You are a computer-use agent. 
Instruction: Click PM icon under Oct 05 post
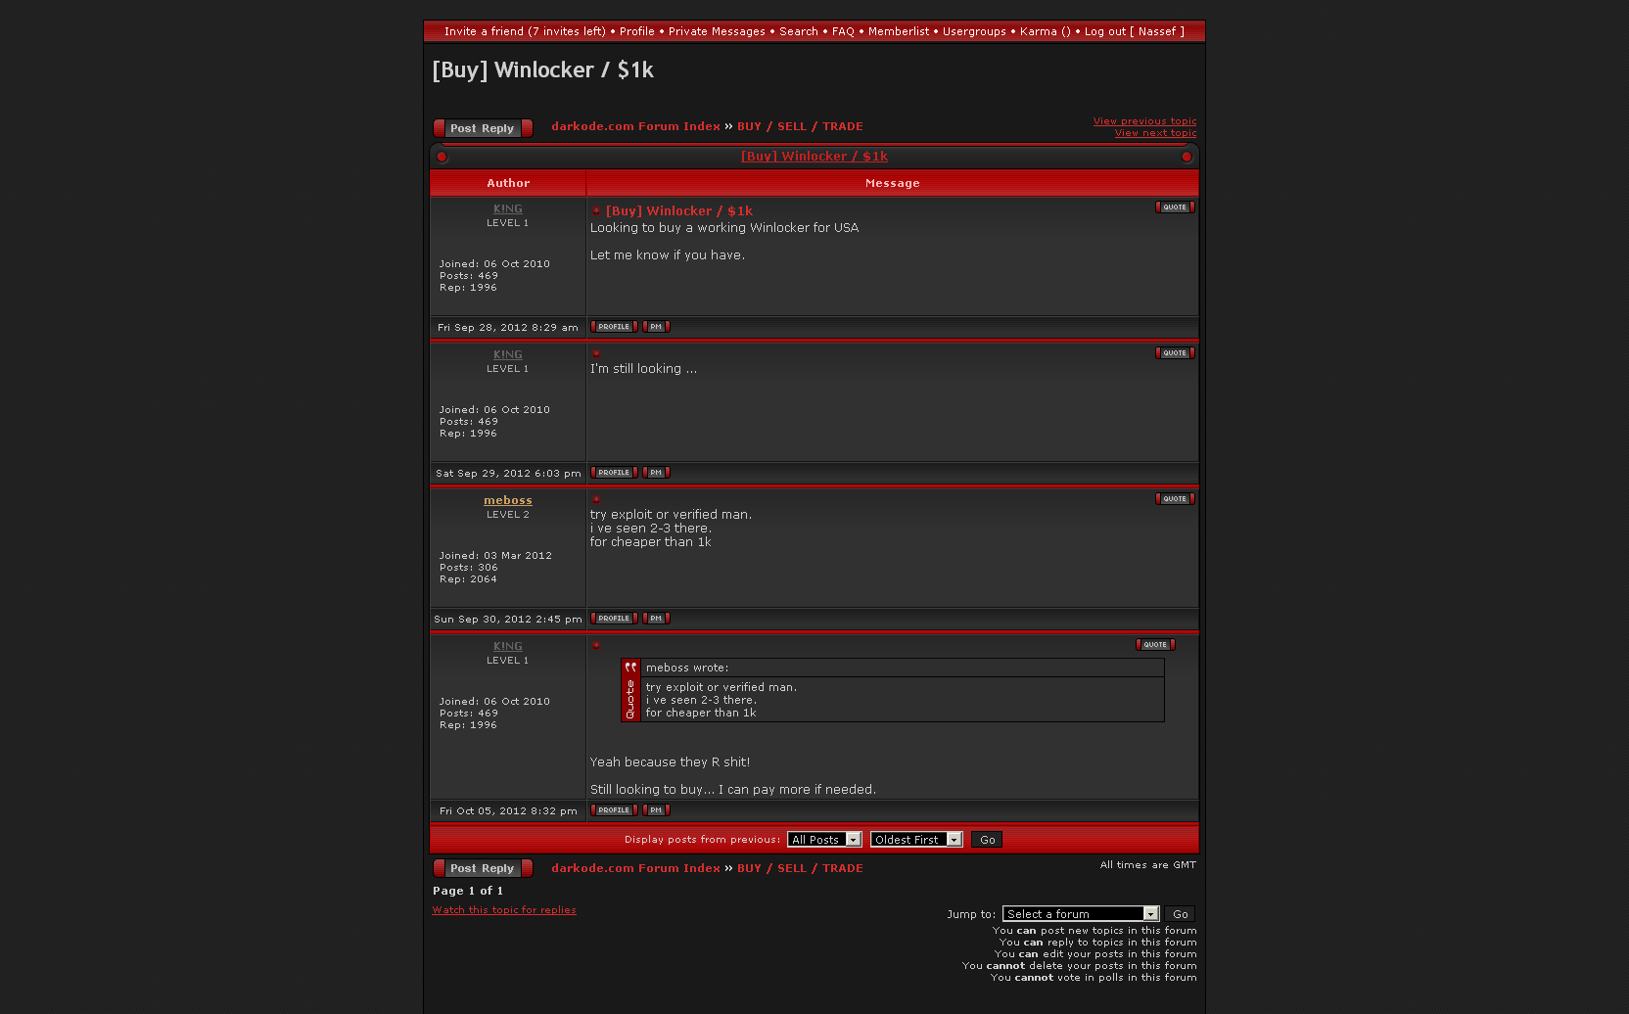tap(656, 810)
